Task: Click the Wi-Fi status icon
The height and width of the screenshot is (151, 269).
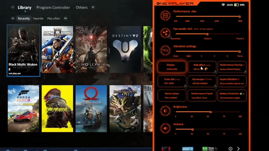Action: point(223,5)
